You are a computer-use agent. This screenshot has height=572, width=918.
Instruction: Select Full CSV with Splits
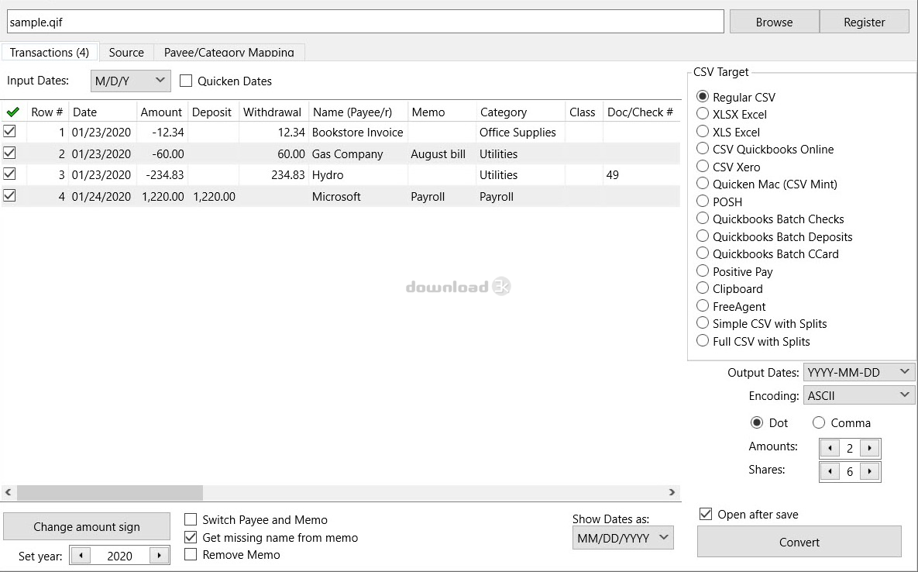coord(703,340)
